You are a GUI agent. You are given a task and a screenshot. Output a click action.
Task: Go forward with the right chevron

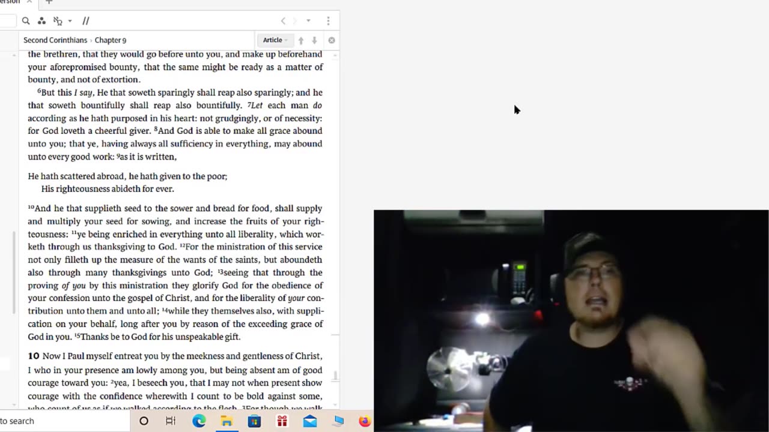[294, 21]
